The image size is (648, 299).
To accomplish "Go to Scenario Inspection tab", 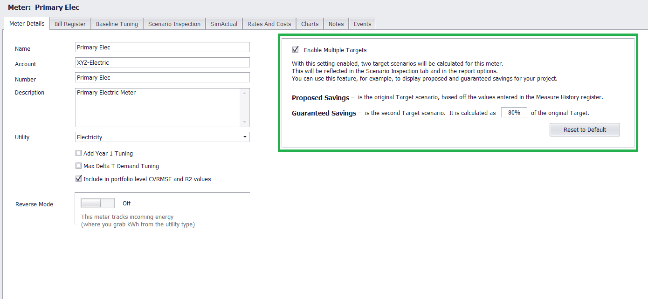I will [174, 24].
